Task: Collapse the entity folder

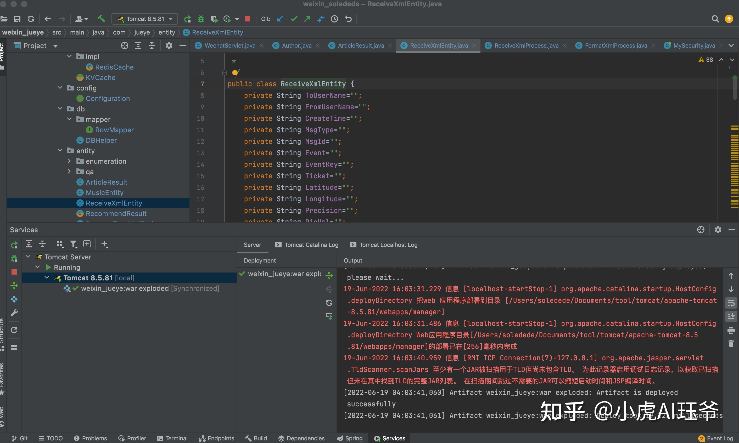Action: 60,150
